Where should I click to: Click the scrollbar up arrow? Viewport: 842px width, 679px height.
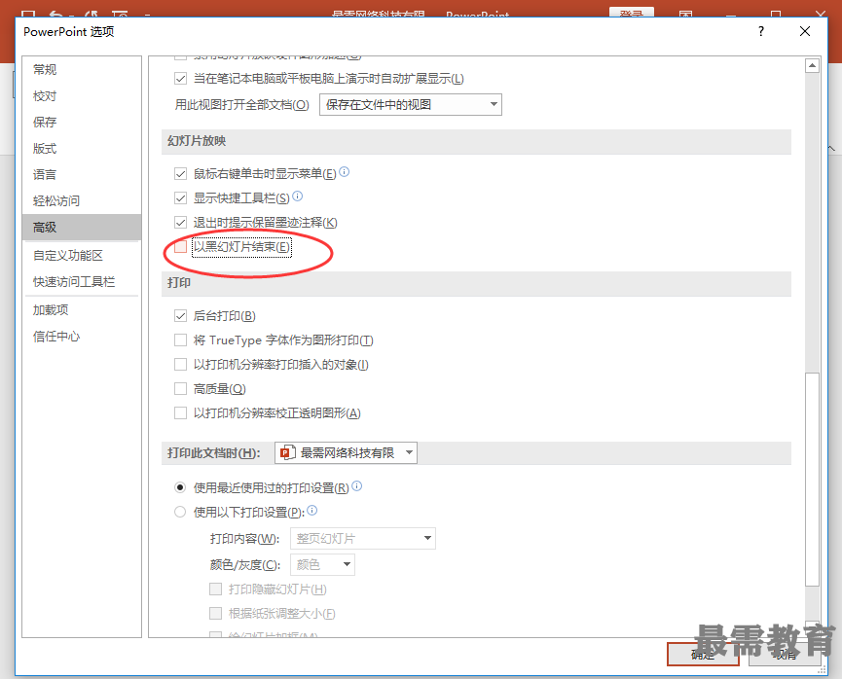pos(813,66)
